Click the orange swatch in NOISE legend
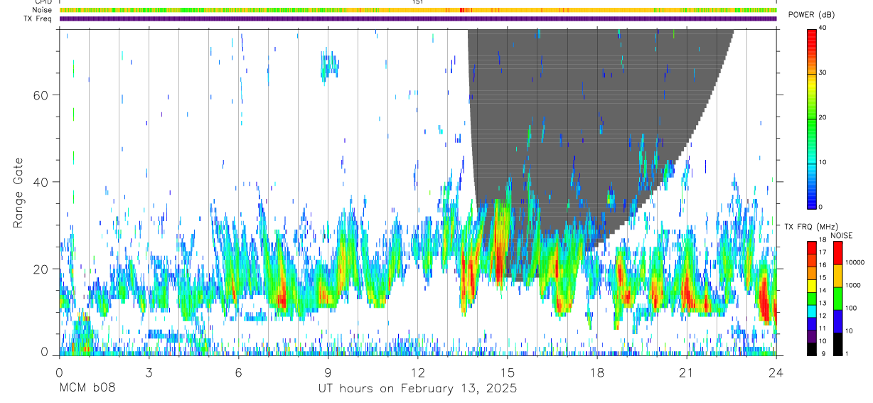The image size is (873, 403). pos(837,276)
